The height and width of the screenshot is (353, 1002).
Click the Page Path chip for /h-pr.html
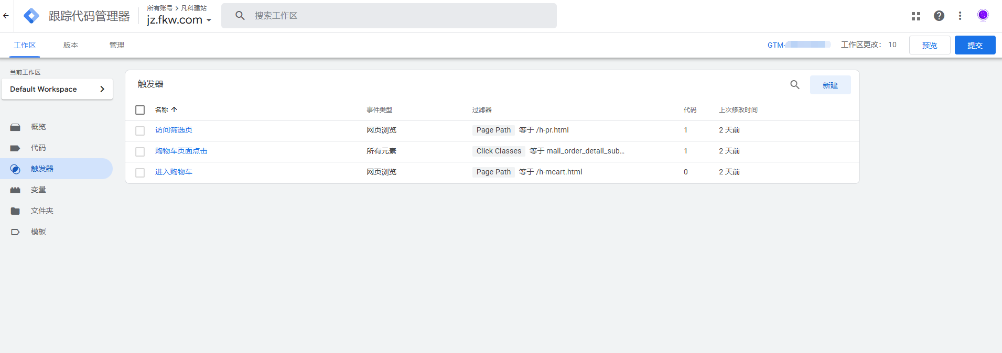(x=493, y=130)
